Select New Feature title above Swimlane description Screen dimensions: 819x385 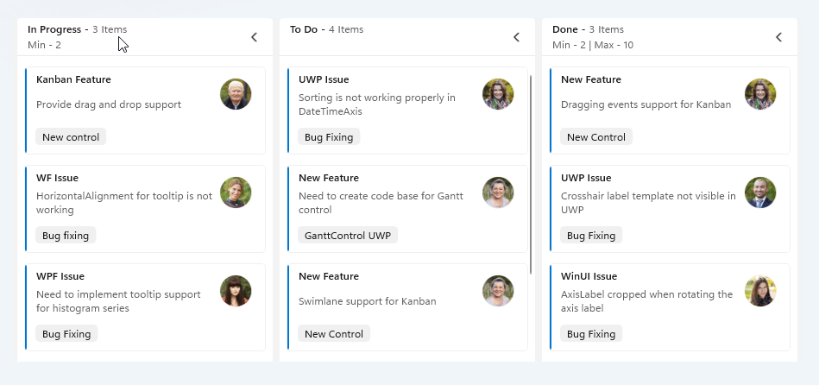pyautogui.click(x=329, y=276)
